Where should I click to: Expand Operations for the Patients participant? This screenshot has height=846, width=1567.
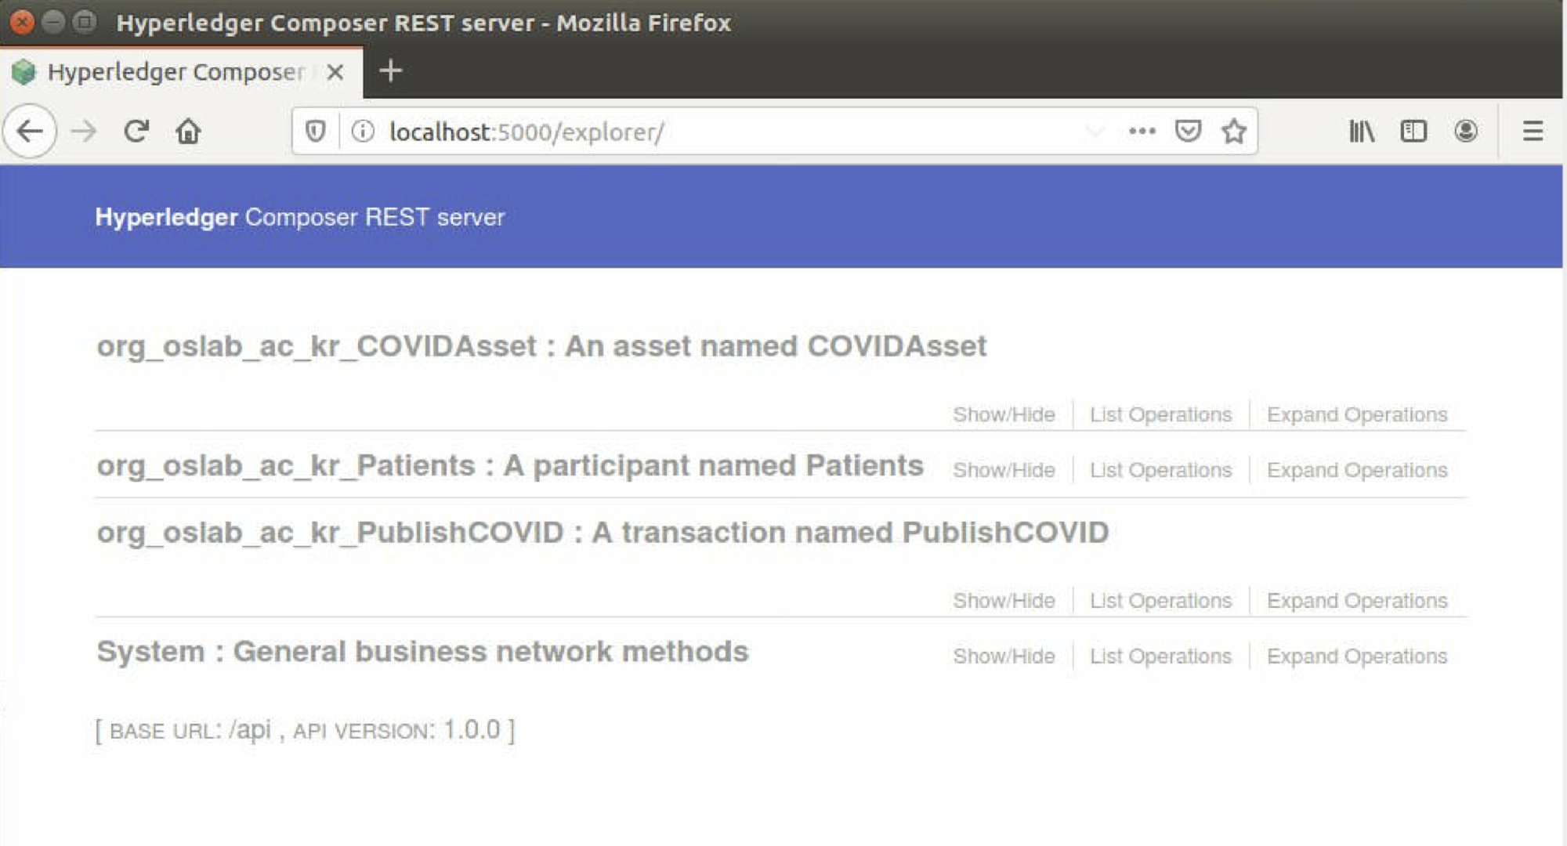1357,470
